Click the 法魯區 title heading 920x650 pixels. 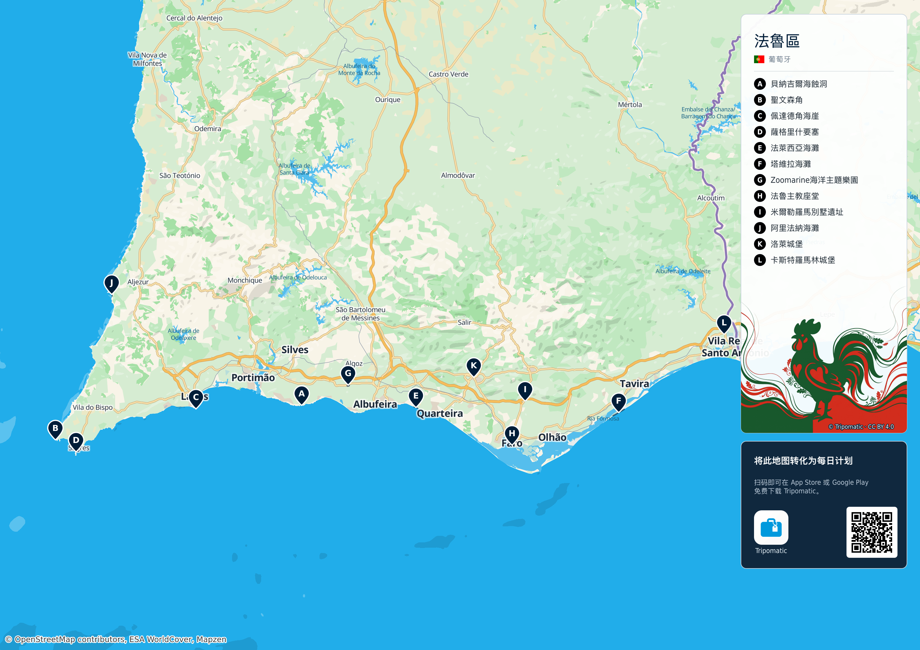[x=777, y=41]
